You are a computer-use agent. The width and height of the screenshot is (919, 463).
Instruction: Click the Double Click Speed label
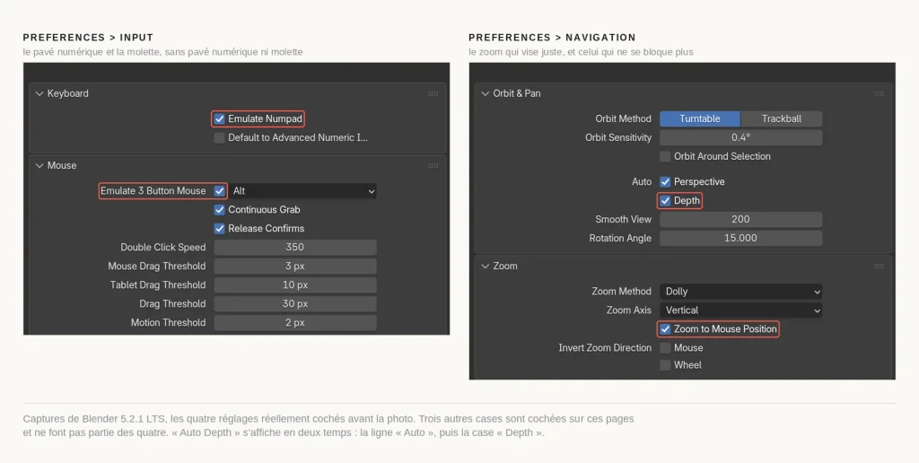point(163,248)
